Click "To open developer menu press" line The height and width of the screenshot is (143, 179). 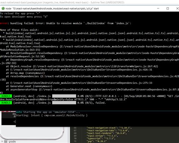point(24,17)
